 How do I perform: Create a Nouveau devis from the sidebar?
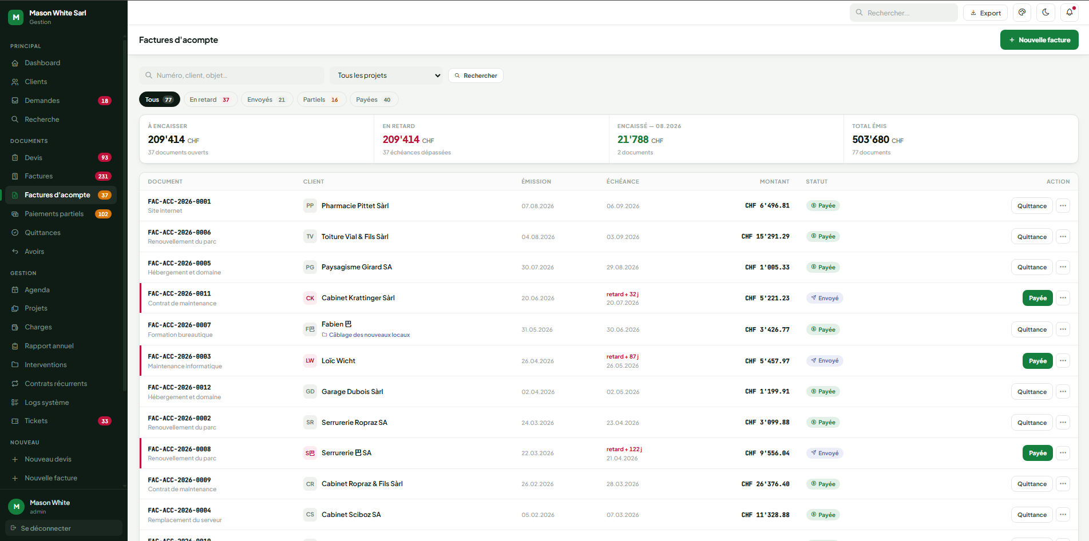[61, 459]
